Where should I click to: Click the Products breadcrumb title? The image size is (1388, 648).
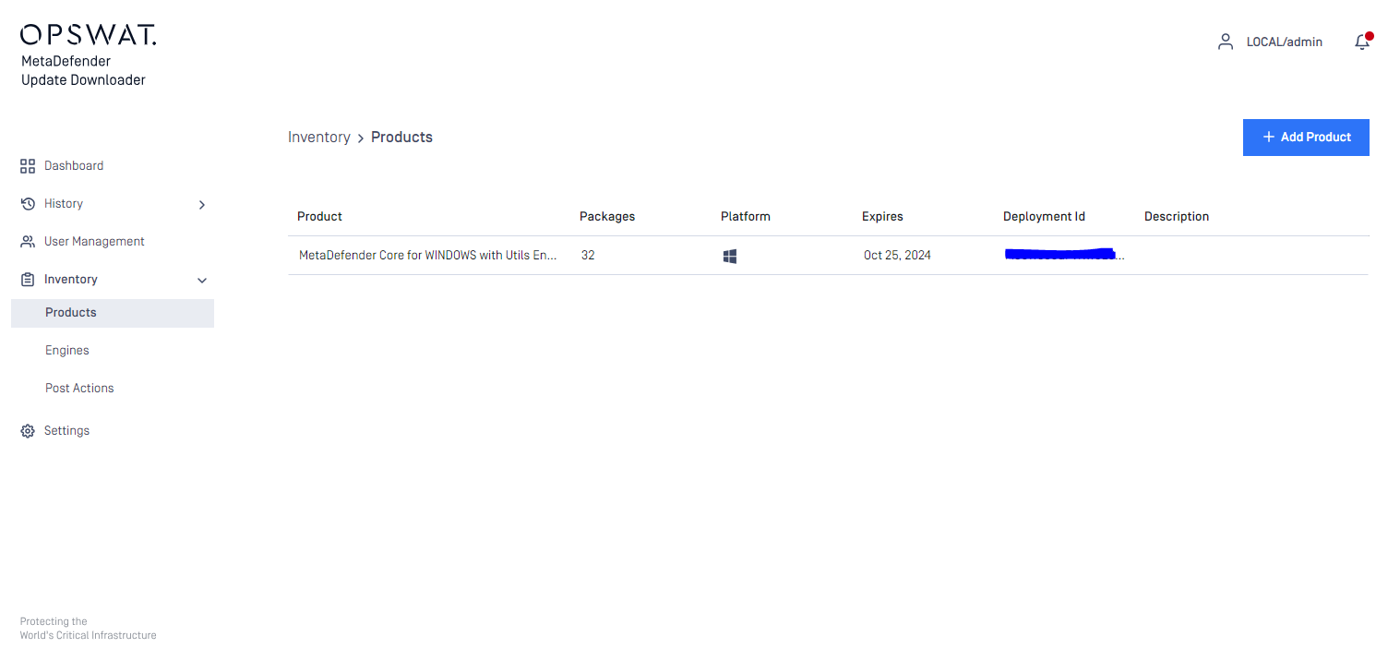tap(401, 138)
